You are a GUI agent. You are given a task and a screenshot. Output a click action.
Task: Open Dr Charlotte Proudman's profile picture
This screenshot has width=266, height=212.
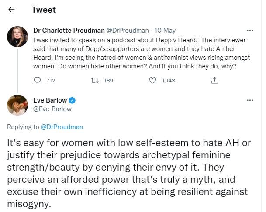18,37
